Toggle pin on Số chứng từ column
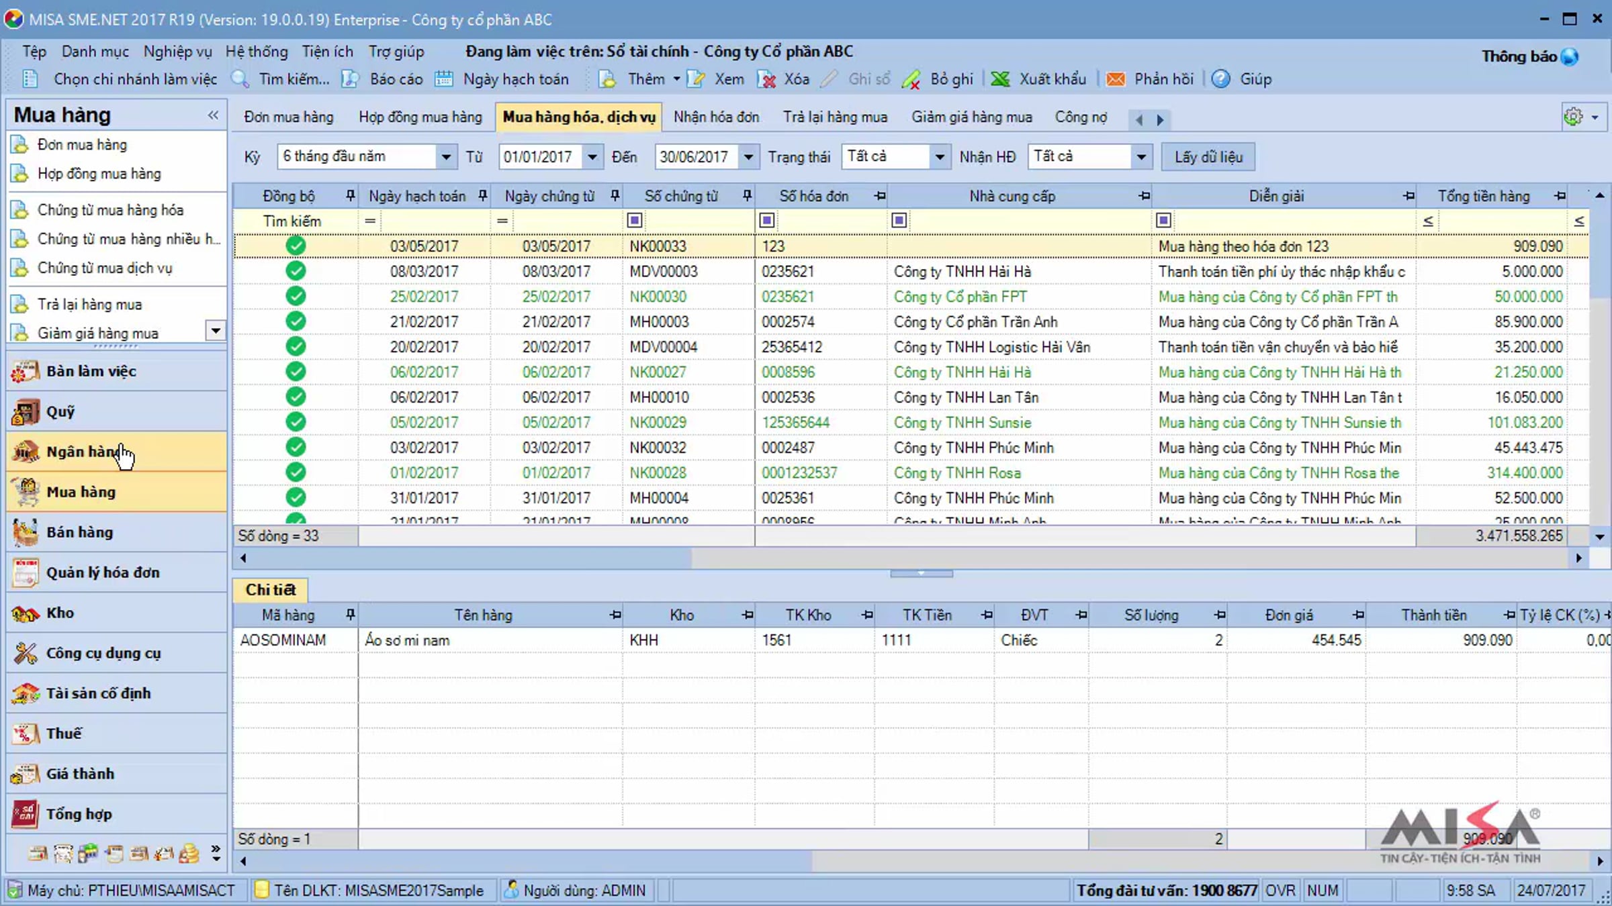 coord(747,196)
